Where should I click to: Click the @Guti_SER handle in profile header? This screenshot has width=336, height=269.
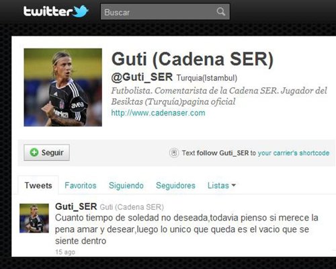[142, 77]
